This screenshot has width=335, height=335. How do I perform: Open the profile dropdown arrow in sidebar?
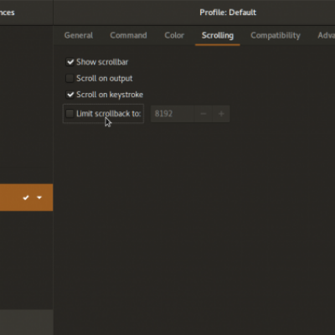[39, 198]
